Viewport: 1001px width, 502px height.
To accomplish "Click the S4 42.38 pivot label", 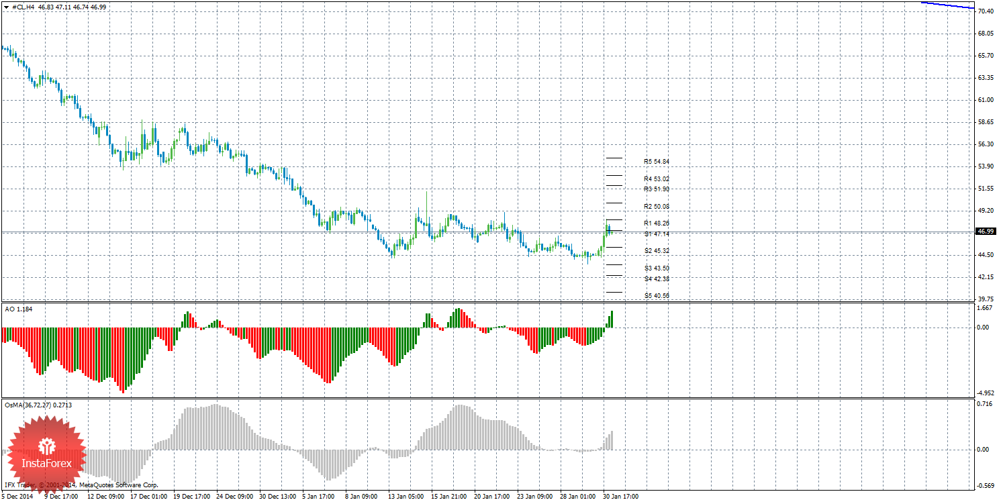I will pos(657,279).
